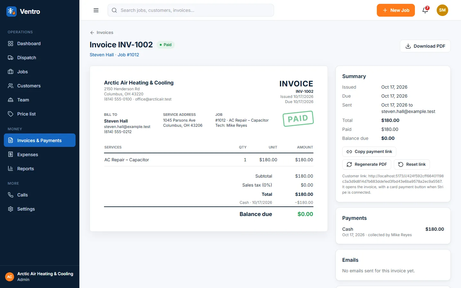Click the Dispatch truck icon
Screen dimensions: 461x288
click(x=11, y=58)
